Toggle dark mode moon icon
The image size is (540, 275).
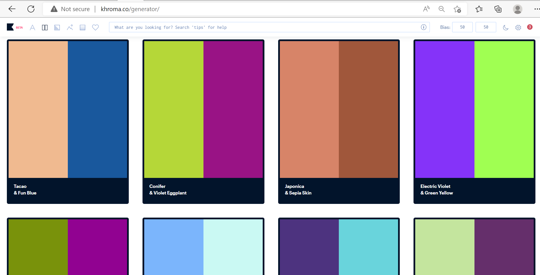[506, 27]
